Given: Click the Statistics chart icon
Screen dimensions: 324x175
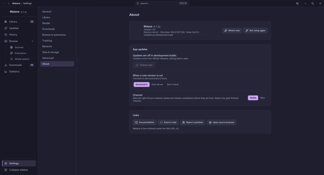Looking at the screenshot, I should pyautogui.click(x=6, y=71).
